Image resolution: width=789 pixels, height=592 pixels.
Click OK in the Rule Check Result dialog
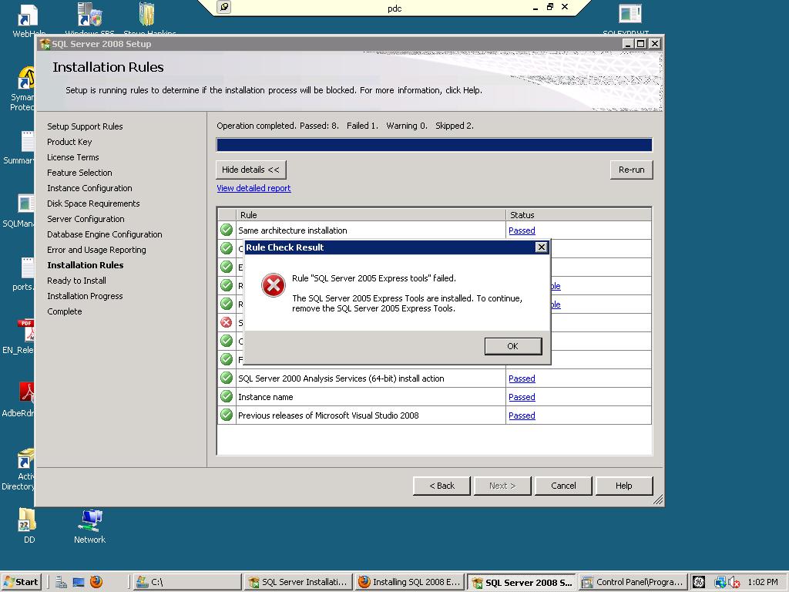[512, 346]
